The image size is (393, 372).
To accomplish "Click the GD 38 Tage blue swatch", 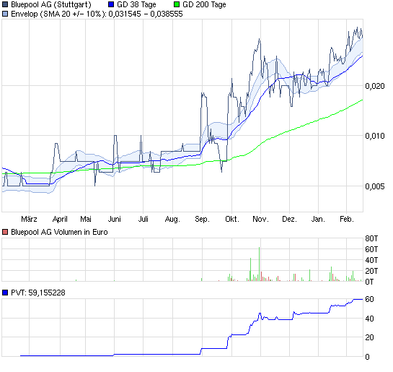I will click(x=111, y=4).
